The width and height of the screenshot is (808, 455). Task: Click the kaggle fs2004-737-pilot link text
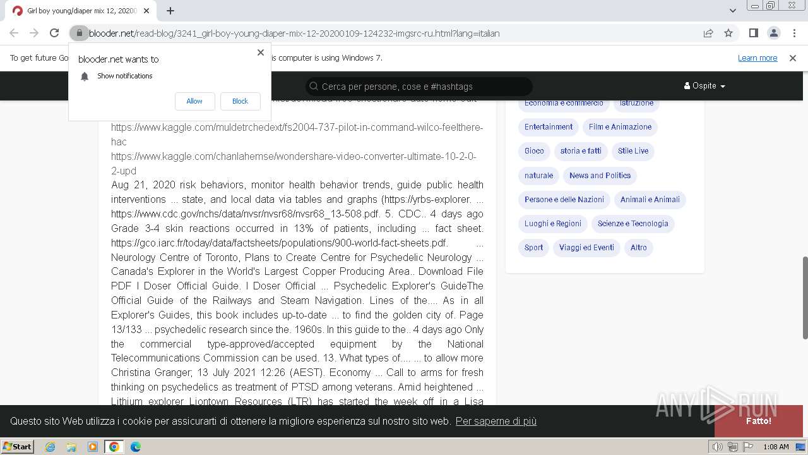click(297, 135)
